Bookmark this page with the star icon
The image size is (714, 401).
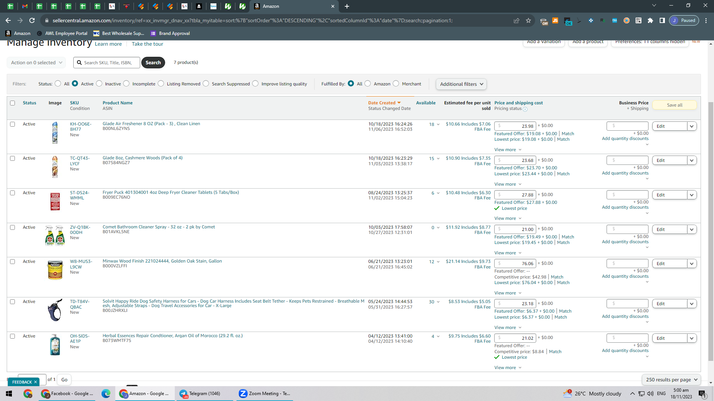click(528, 20)
